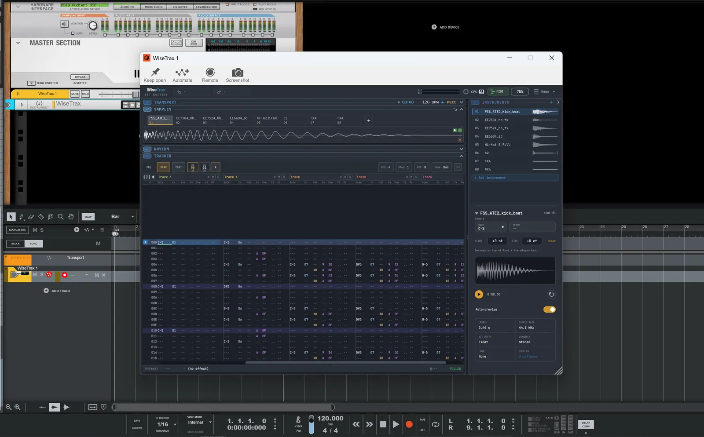This screenshot has height=437, width=704.
Task: Toggle Auto-preview switch
Action: (550, 310)
